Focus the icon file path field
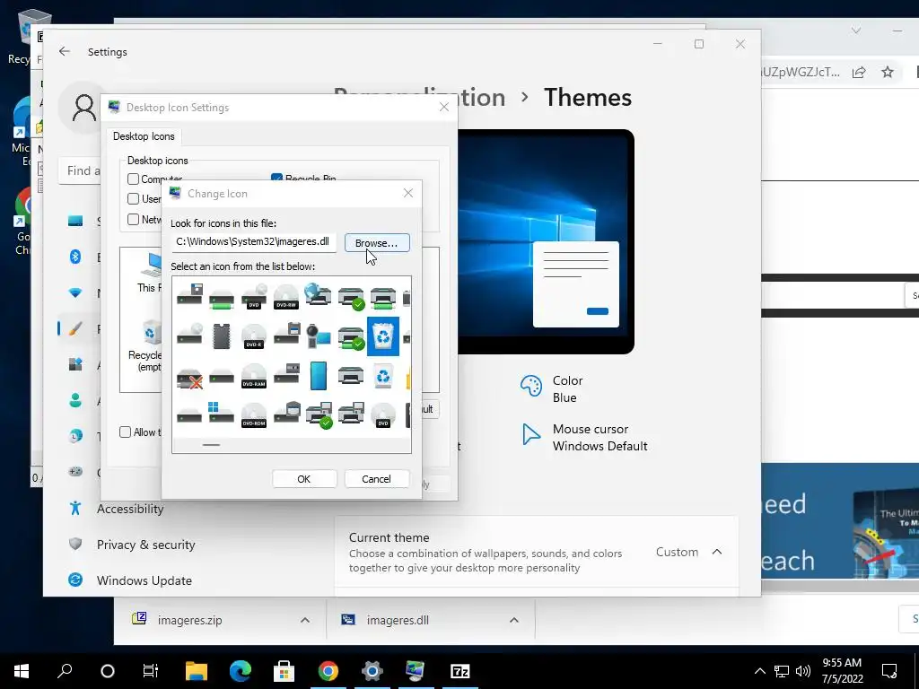Screen dimensions: 919x689 [254, 241]
